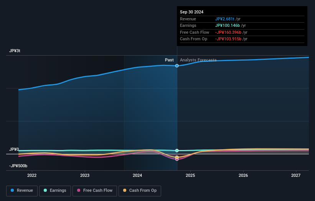Click the Revenue row label in tooltip
315x201 pixels.
point(188,19)
